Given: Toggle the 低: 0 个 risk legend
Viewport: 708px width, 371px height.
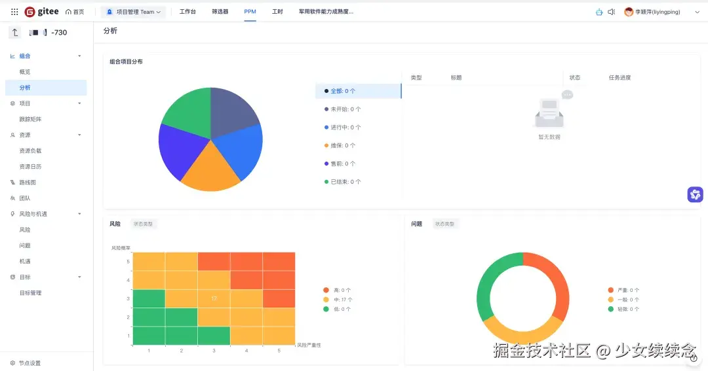Looking at the screenshot, I should pyautogui.click(x=338, y=309).
